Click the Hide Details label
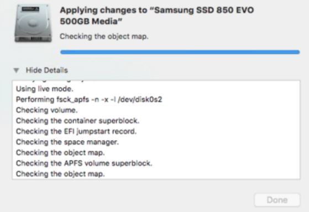This screenshot has width=309, height=212. pyautogui.click(x=46, y=70)
